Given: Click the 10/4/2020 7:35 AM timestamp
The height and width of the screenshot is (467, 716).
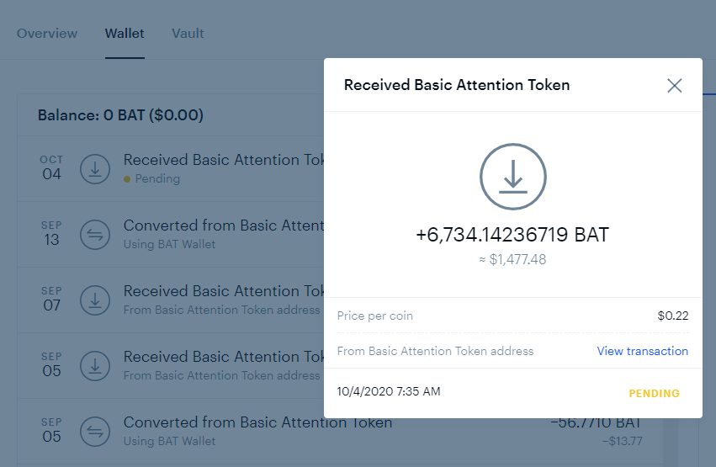Looking at the screenshot, I should point(389,391).
